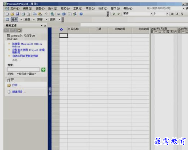Image resolution: width=188 pixels, height=150 pixels.
Task: Close the 开始工作 task pane
Action: click(x=45, y=26)
